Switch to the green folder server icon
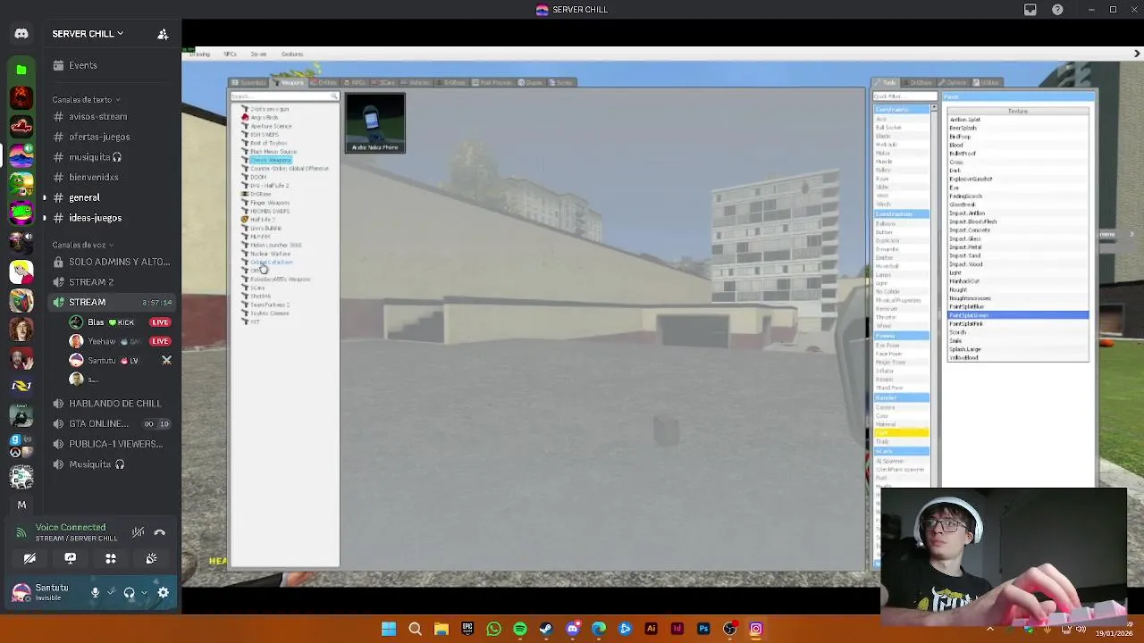The width and height of the screenshot is (1144, 643). click(x=21, y=70)
